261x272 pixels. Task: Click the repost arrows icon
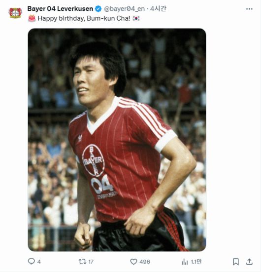coord(82,262)
